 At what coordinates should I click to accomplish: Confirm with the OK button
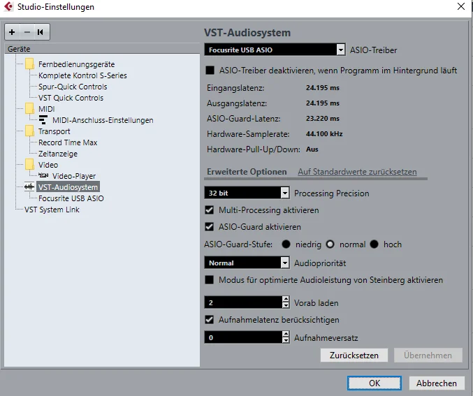[x=374, y=383]
